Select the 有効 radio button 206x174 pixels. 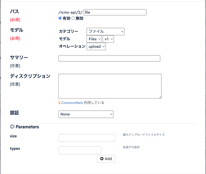(x=60, y=18)
